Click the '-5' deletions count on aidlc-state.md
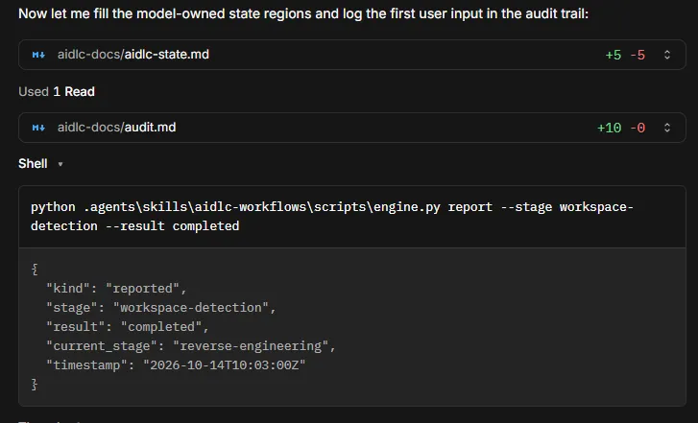 [638, 55]
